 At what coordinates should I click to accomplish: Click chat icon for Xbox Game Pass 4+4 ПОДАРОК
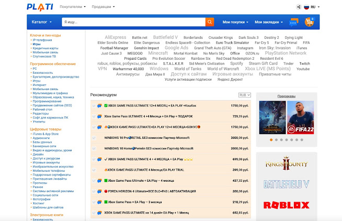click(x=99, y=116)
